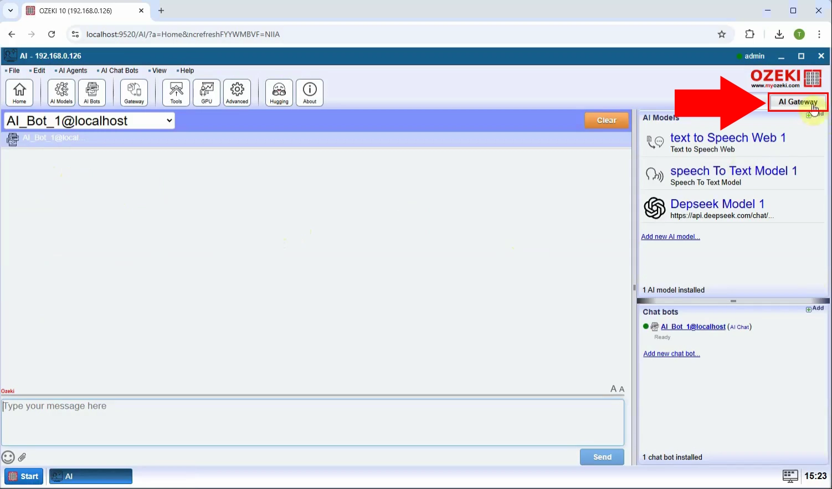Open the Gateway toolbar icon

point(134,92)
